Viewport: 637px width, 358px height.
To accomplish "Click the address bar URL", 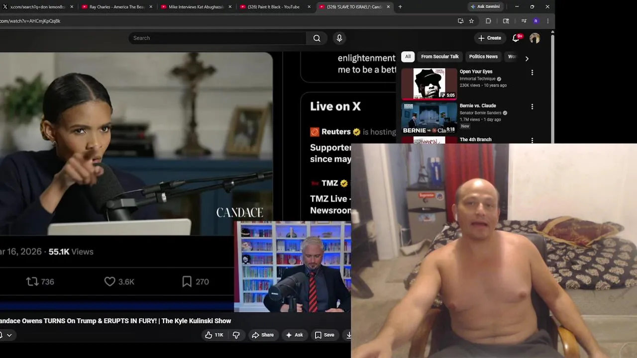I will pyautogui.click(x=30, y=21).
